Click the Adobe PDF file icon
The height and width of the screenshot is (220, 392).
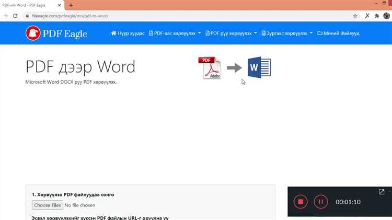[210, 68]
